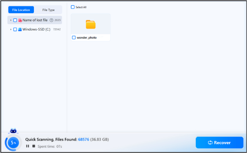Pause the quick scan
The image size is (247, 153).
27,146
